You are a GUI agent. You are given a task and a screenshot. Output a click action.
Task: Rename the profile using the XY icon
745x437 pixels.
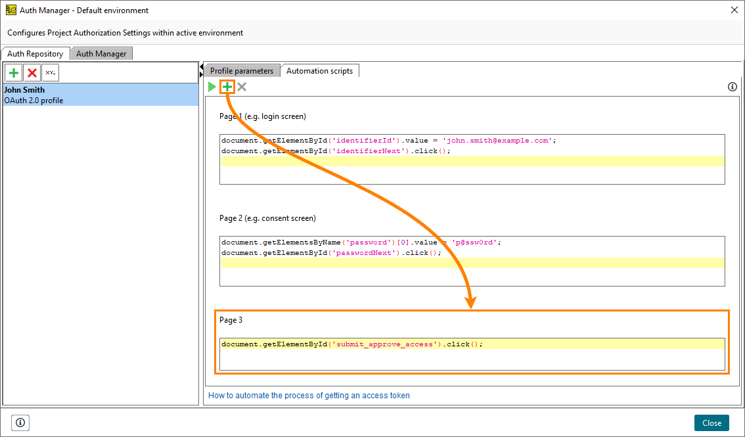click(x=50, y=72)
